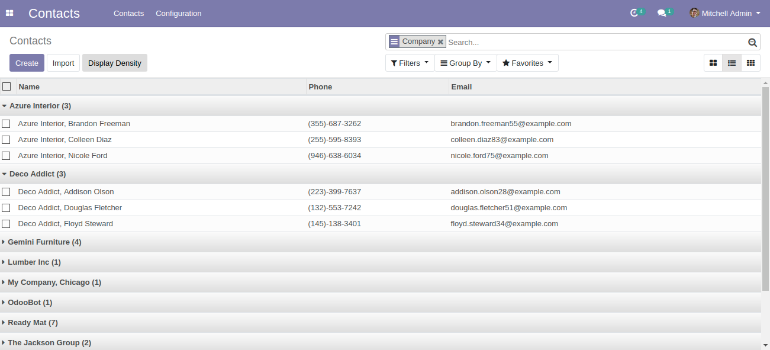Tick checkbox for Colleen Diaz
Image resolution: width=770 pixels, height=350 pixels.
pos(6,140)
